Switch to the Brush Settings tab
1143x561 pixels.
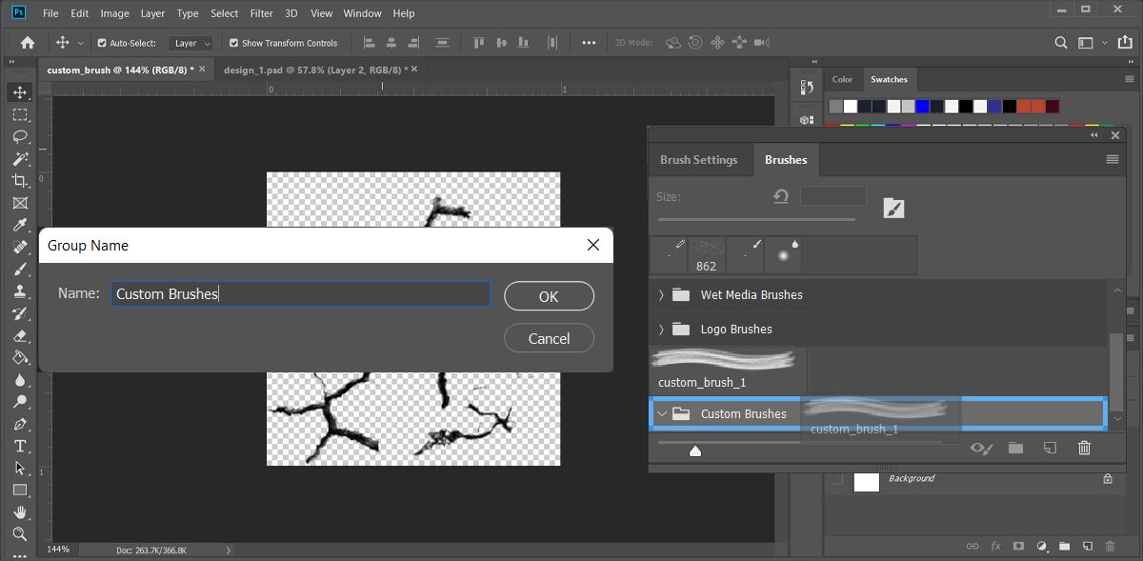click(x=698, y=160)
